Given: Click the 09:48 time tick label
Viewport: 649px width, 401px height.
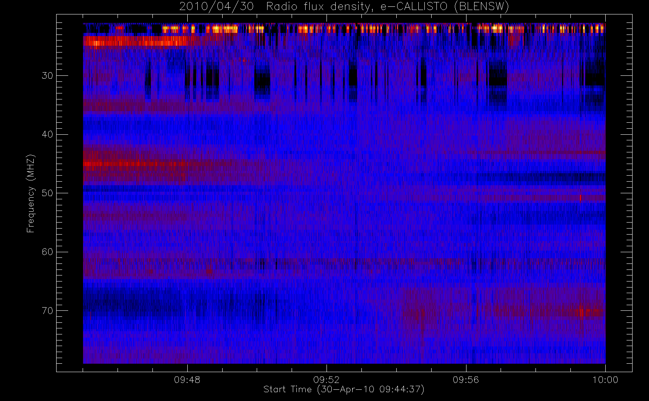Looking at the screenshot, I should [x=187, y=380].
